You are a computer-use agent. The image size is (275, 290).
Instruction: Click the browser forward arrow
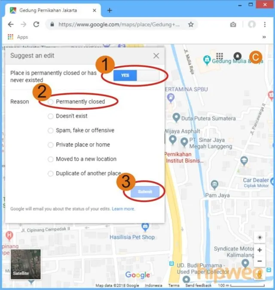24,24
